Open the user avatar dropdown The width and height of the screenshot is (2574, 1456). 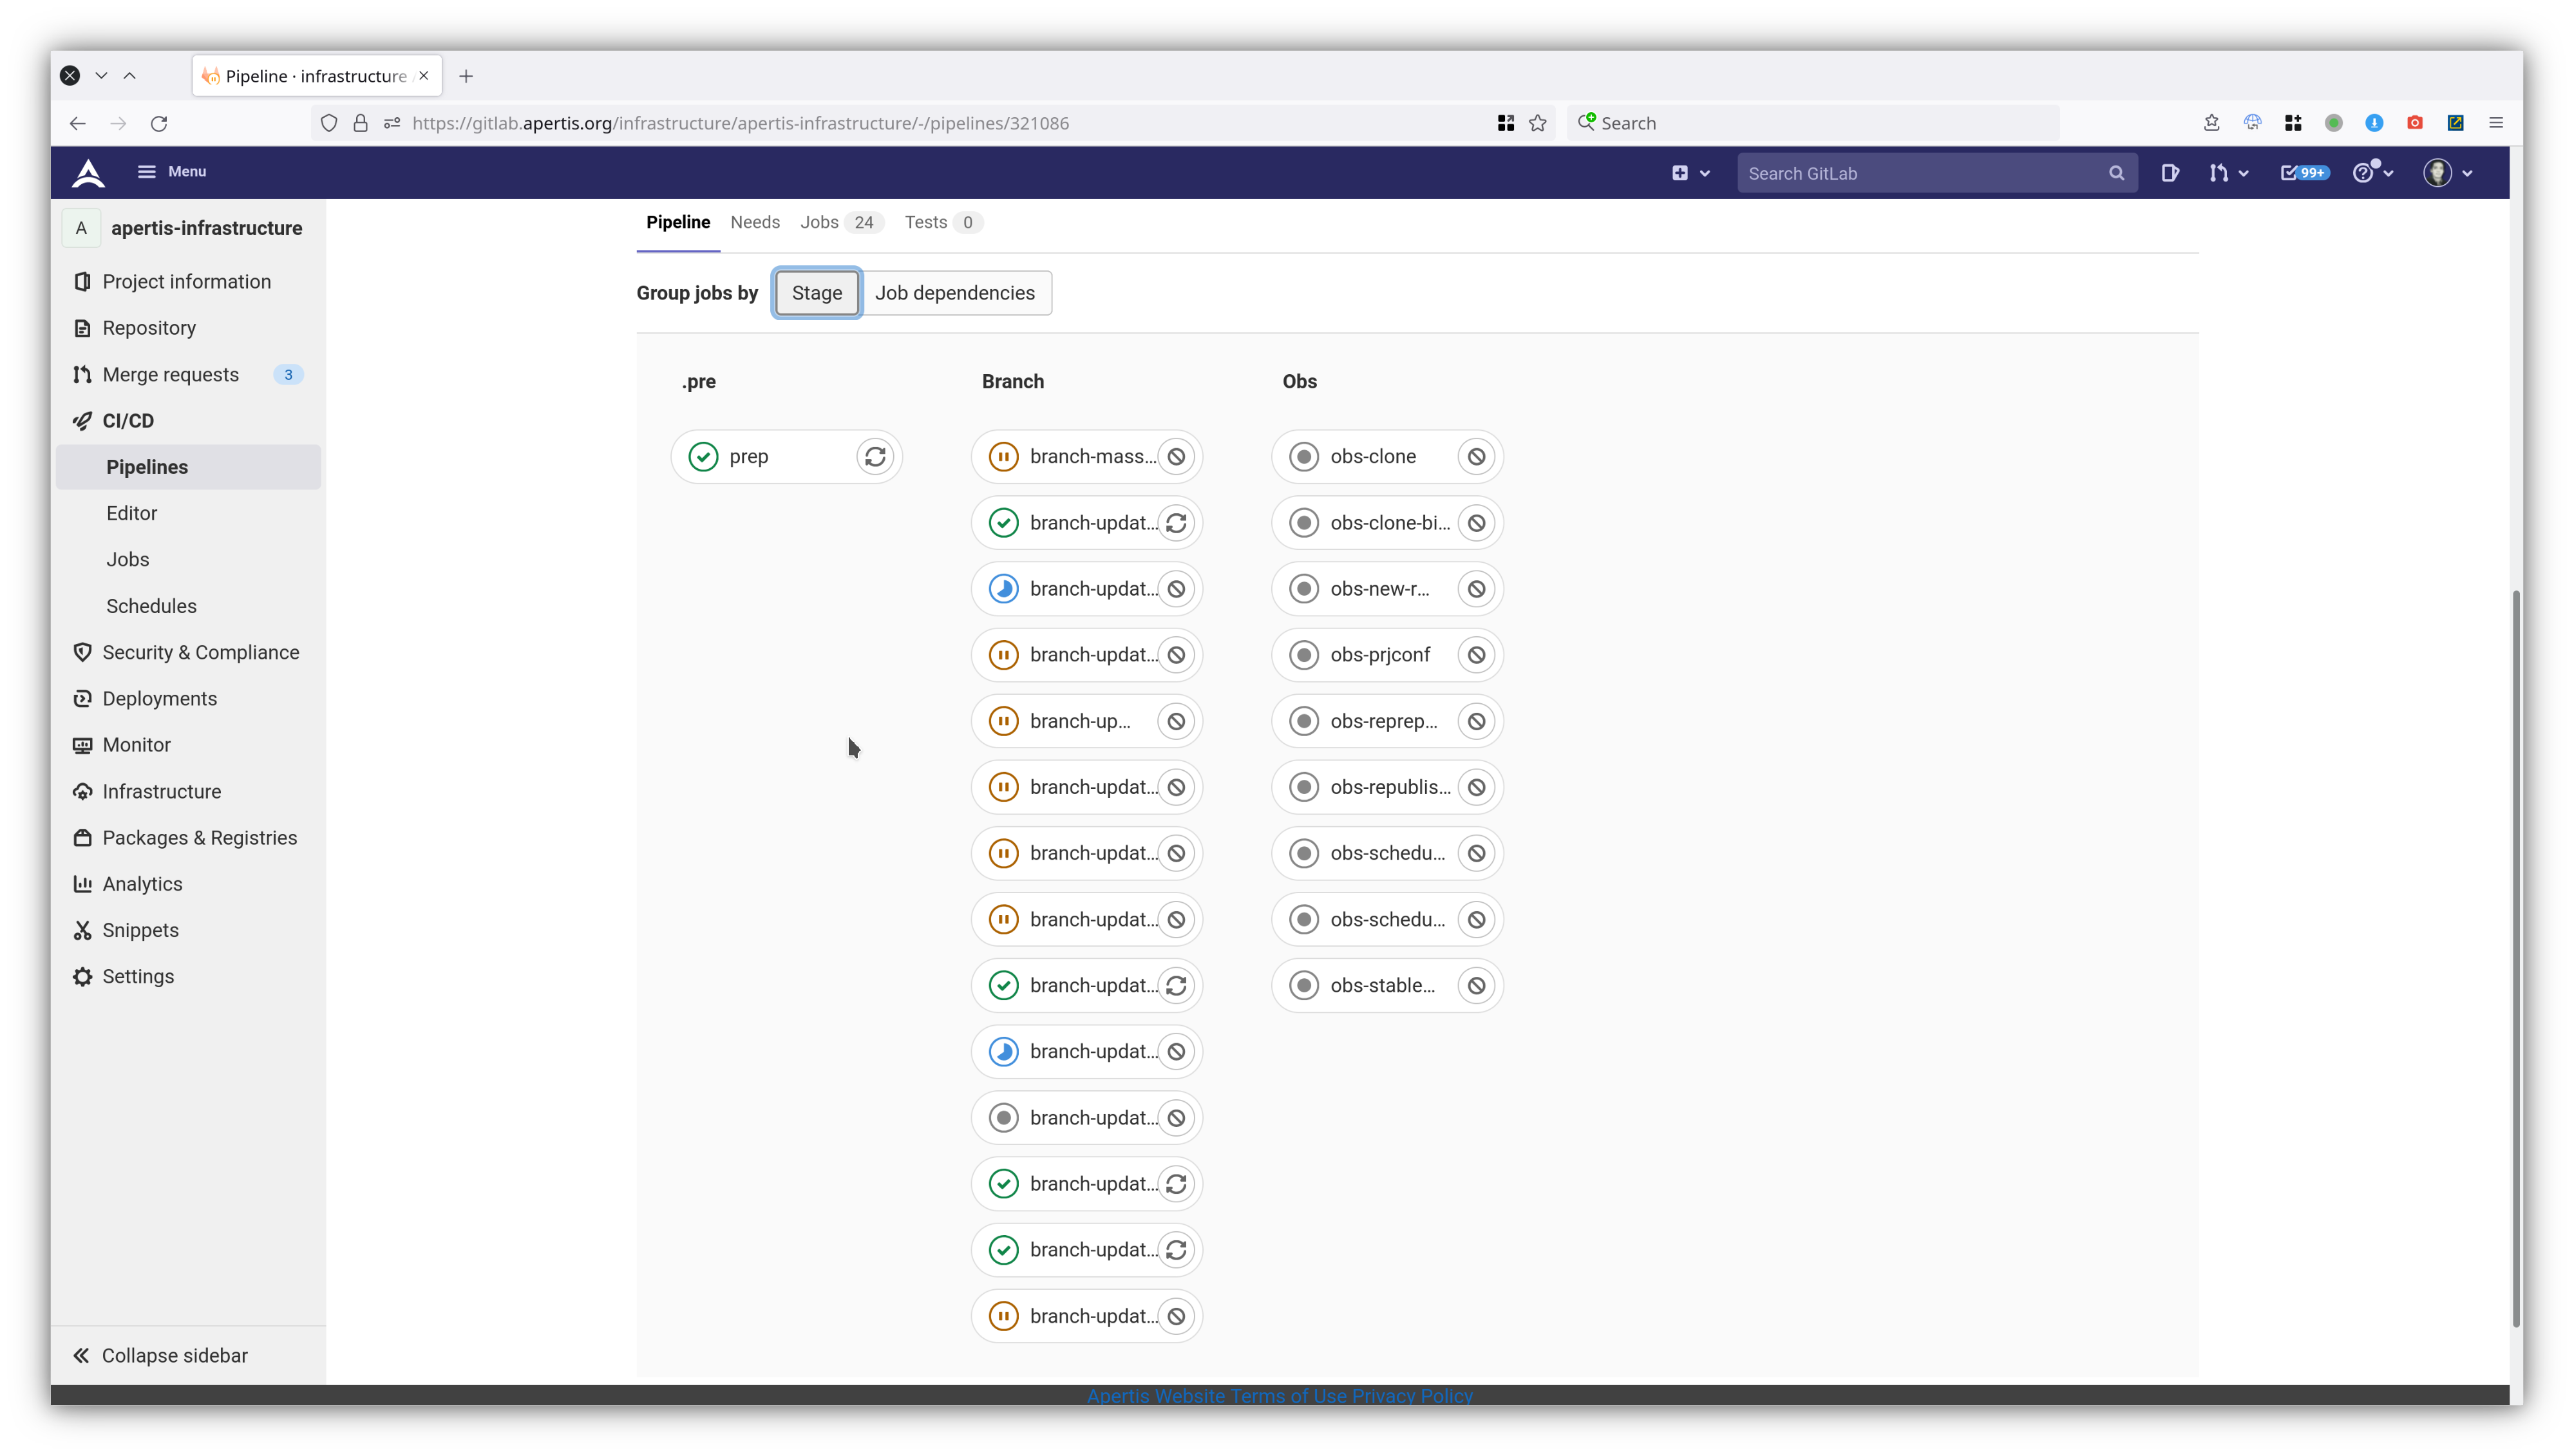tap(2447, 173)
